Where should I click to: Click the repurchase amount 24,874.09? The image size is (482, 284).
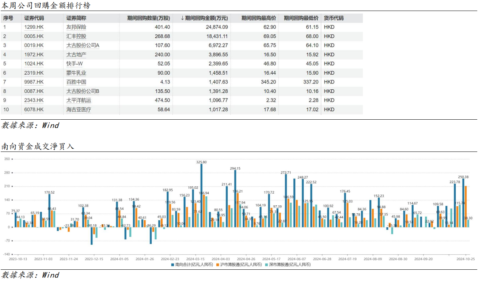tap(217, 27)
